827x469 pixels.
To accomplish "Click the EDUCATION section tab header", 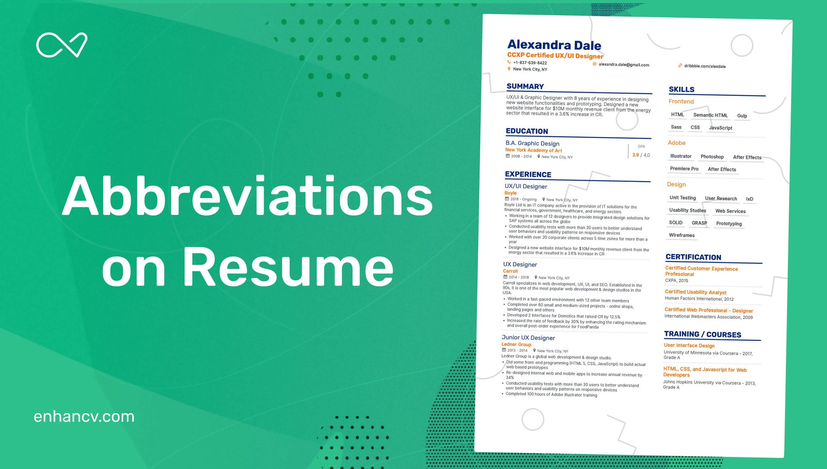I will click(523, 131).
